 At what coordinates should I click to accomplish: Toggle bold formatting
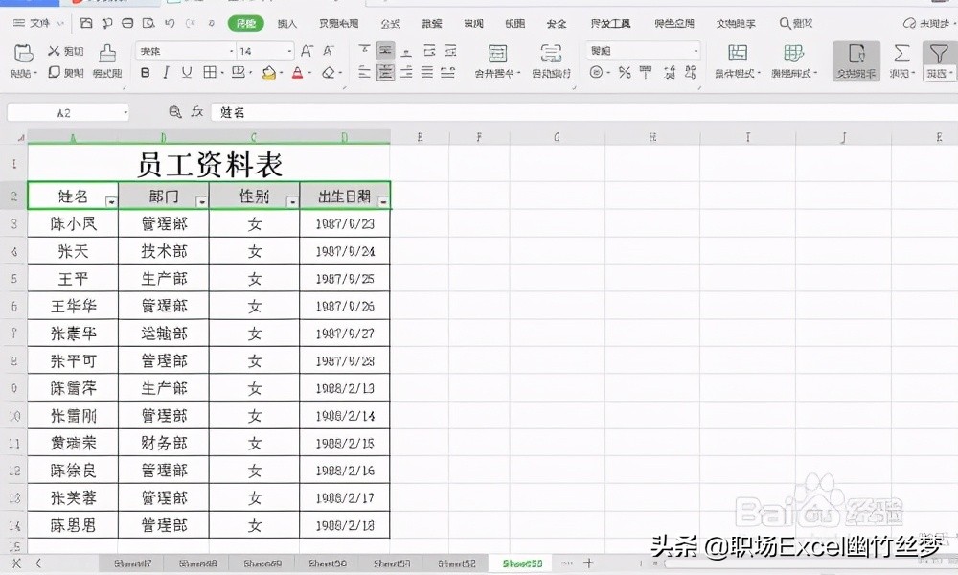(144, 72)
